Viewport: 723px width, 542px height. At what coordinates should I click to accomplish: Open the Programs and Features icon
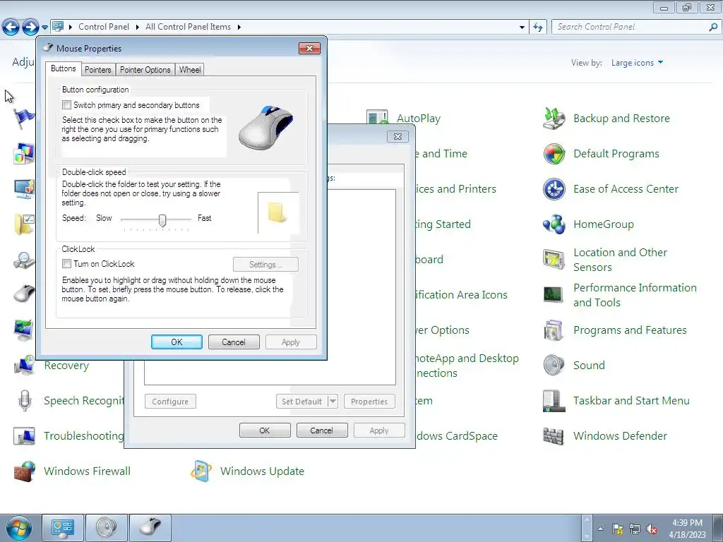tap(554, 330)
